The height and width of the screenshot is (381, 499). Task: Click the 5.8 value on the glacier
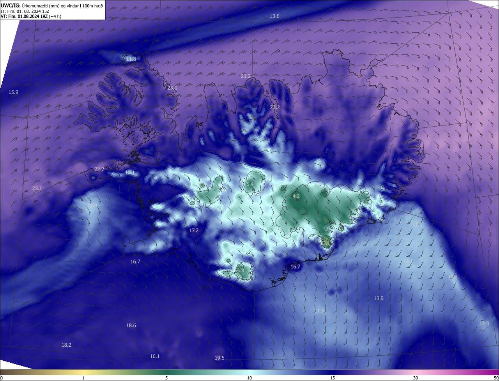click(x=240, y=270)
